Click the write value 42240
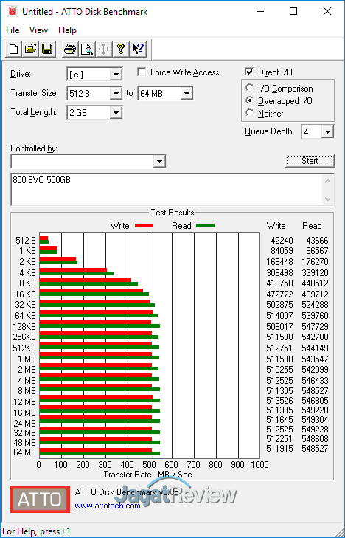 pos(282,241)
